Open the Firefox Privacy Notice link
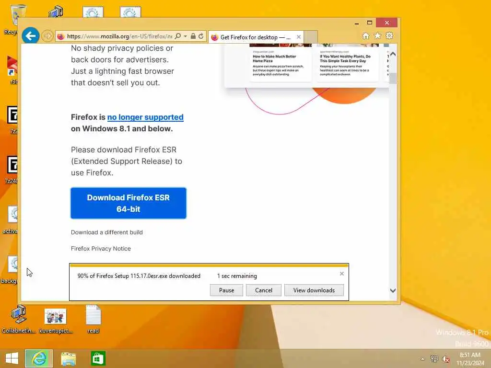The height and width of the screenshot is (368, 491). tap(101, 249)
